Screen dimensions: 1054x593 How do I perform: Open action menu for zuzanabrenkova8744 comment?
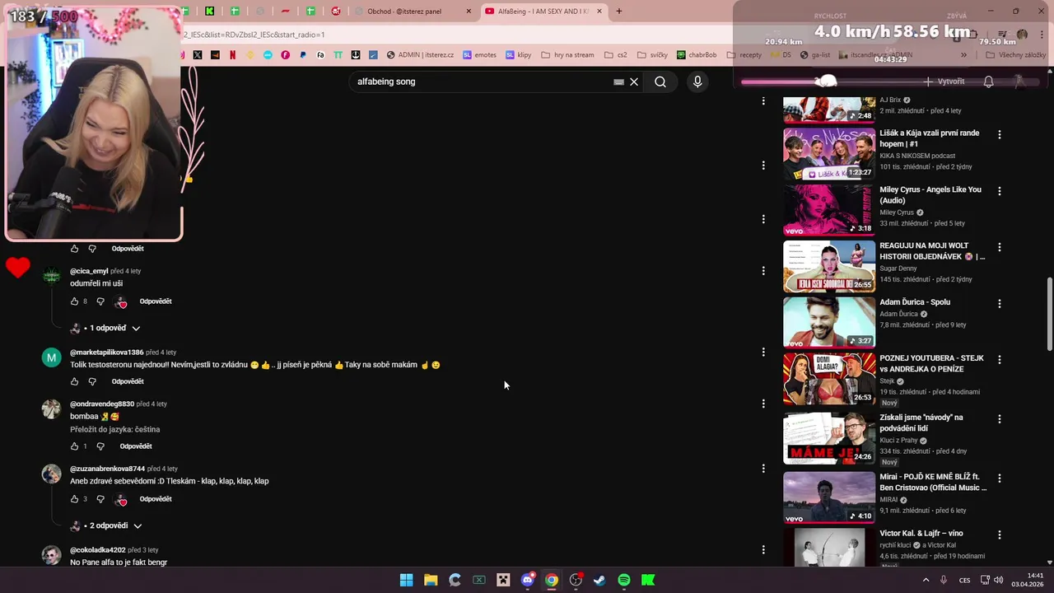(x=763, y=468)
